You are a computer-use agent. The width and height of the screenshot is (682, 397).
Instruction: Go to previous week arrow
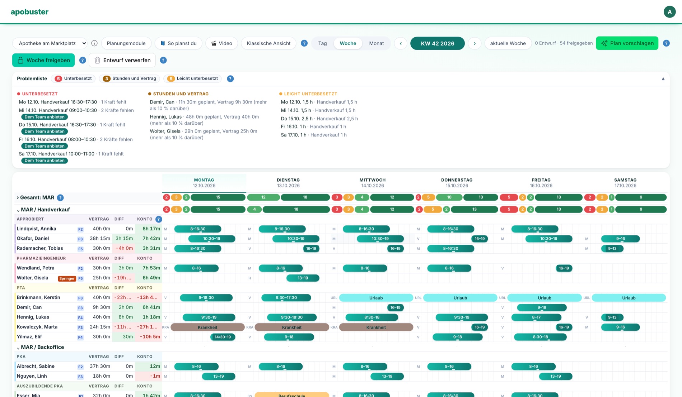[401, 43]
